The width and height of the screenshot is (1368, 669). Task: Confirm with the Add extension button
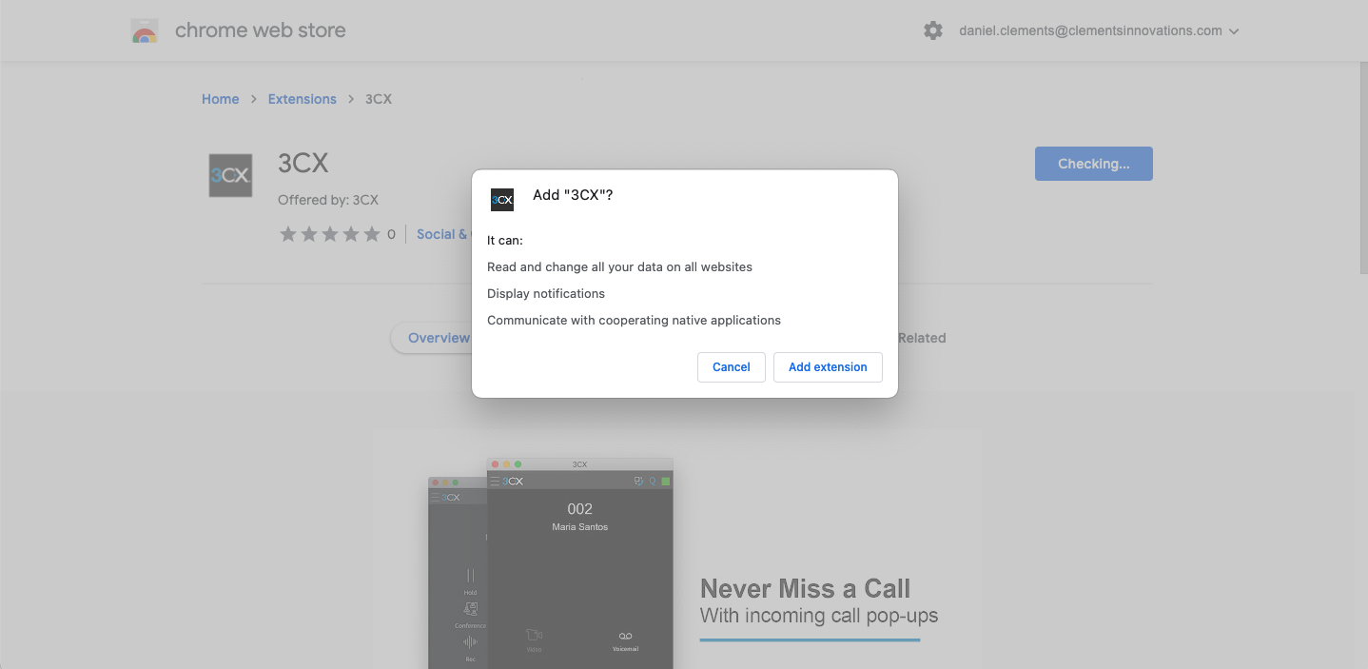[x=828, y=367]
